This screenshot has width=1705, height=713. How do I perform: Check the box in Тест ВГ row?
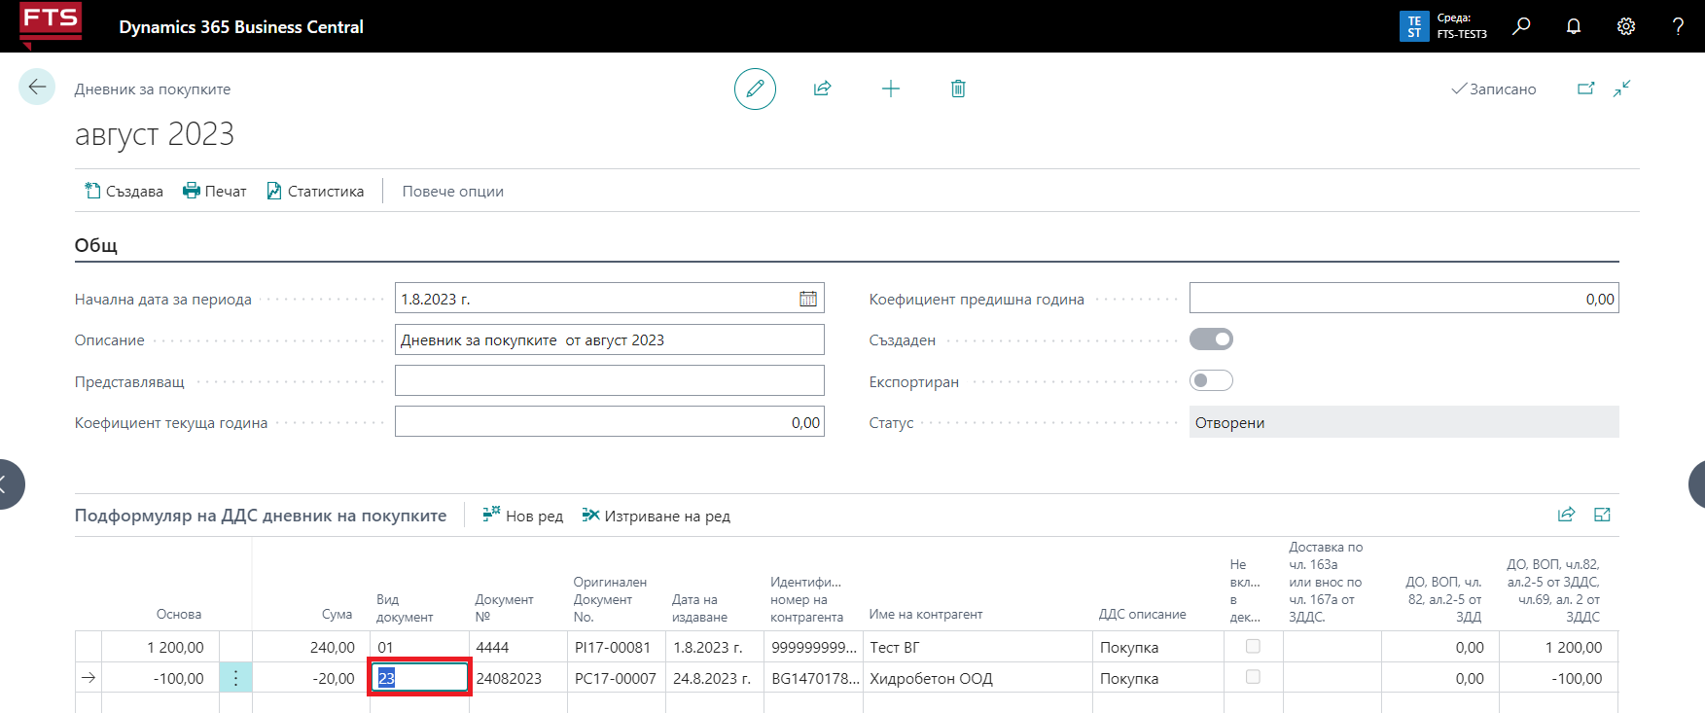pyautogui.click(x=1253, y=646)
